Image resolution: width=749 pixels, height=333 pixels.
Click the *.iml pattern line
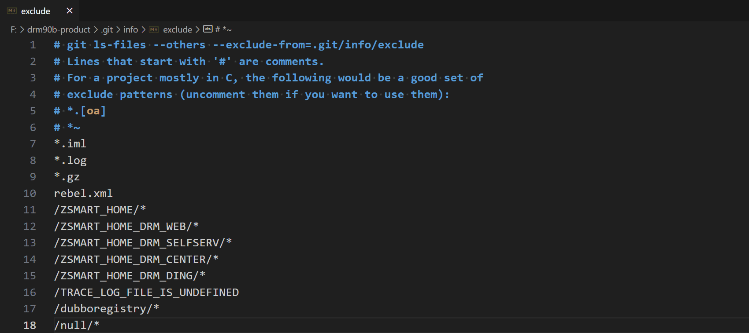[70, 144]
